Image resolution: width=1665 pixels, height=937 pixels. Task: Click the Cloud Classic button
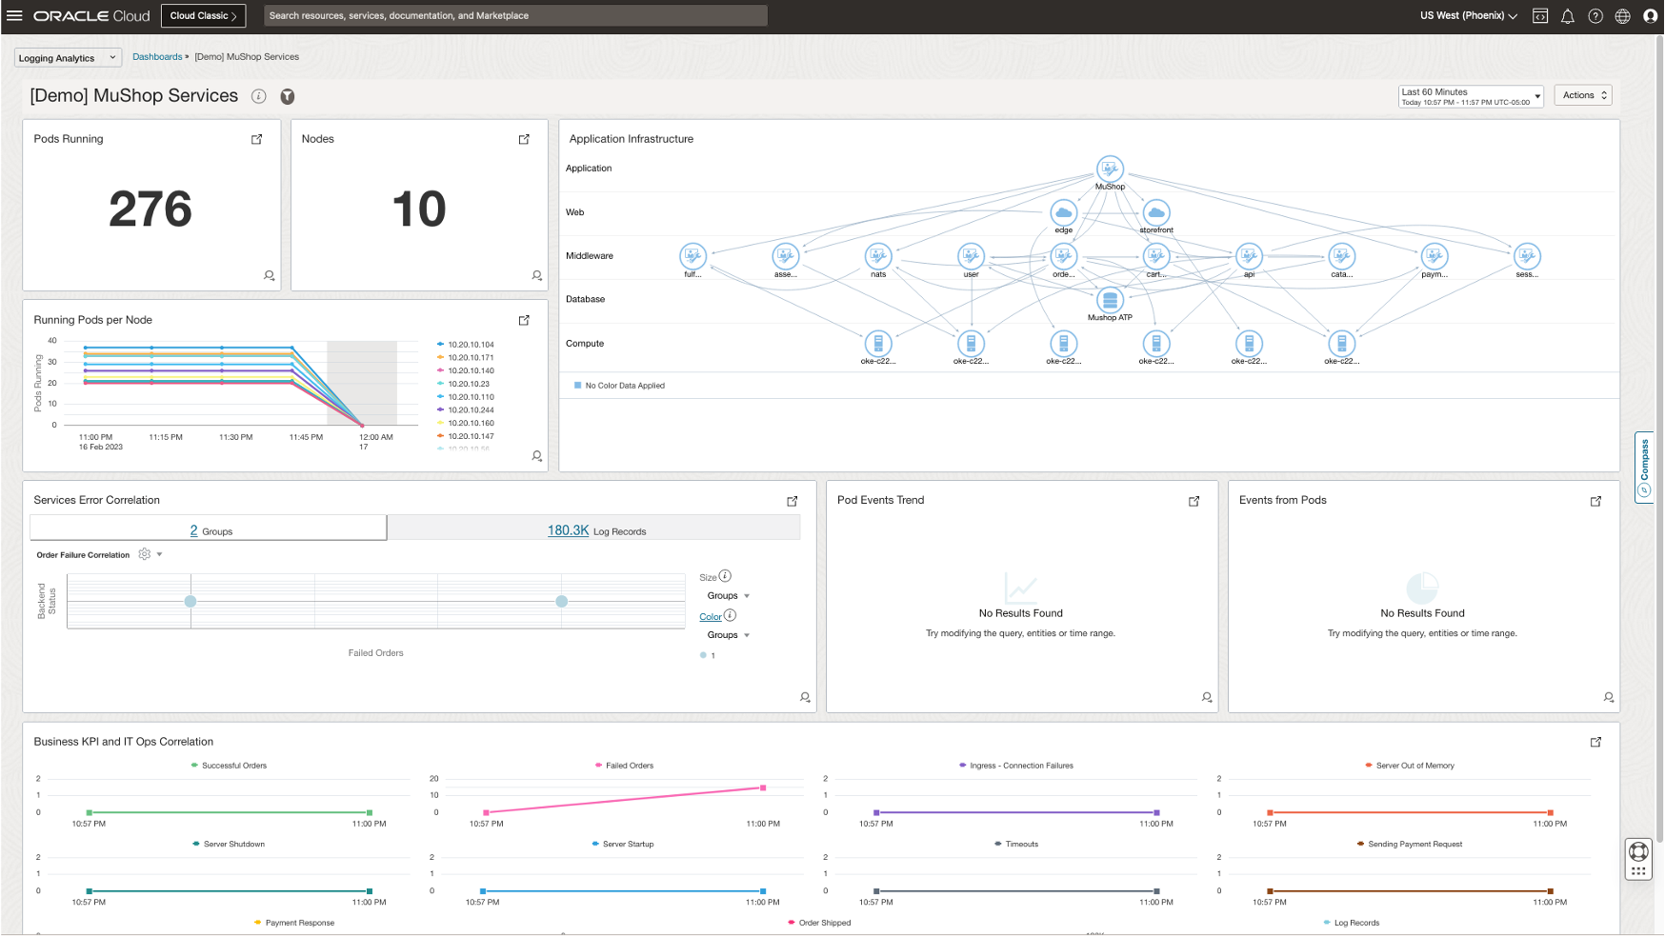pyautogui.click(x=203, y=15)
